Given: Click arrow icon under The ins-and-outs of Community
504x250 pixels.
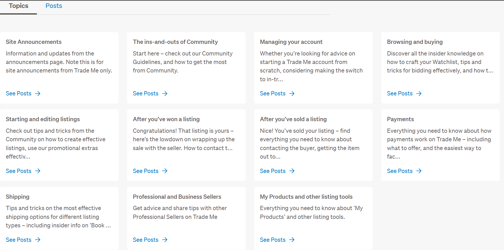Looking at the screenshot, I should coord(165,93).
